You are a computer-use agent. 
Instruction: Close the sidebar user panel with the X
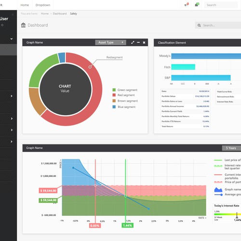[13, 14]
